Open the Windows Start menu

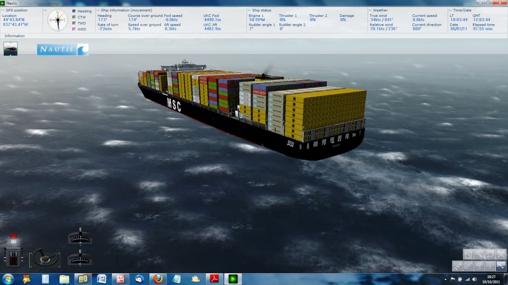coord(8,279)
